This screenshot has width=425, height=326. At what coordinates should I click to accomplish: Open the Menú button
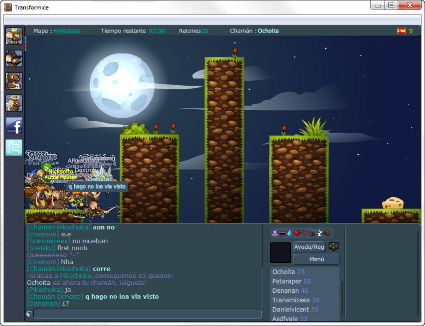coord(316,259)
